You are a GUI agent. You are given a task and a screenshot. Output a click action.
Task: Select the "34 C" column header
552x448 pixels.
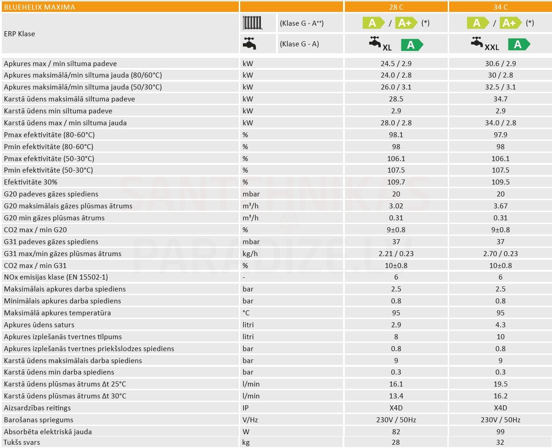(501, 7)
